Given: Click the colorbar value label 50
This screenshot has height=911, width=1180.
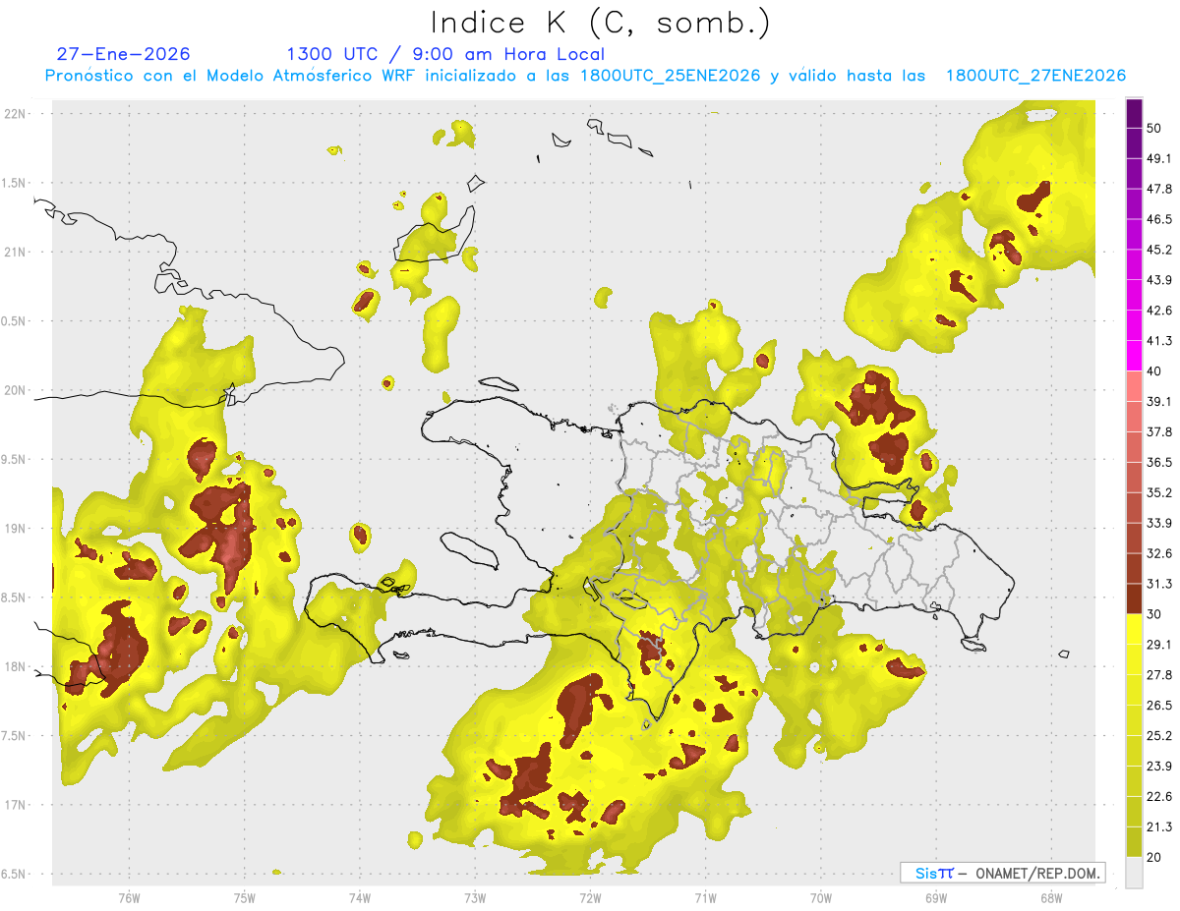Looking at the screenshot, I should click(1154, 128).
